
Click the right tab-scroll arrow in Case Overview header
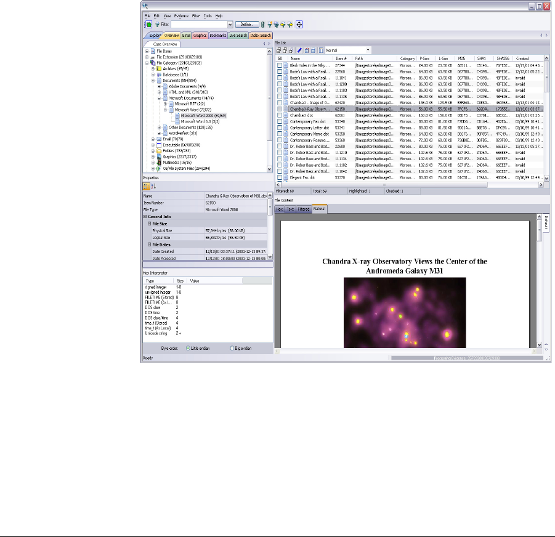269,44
